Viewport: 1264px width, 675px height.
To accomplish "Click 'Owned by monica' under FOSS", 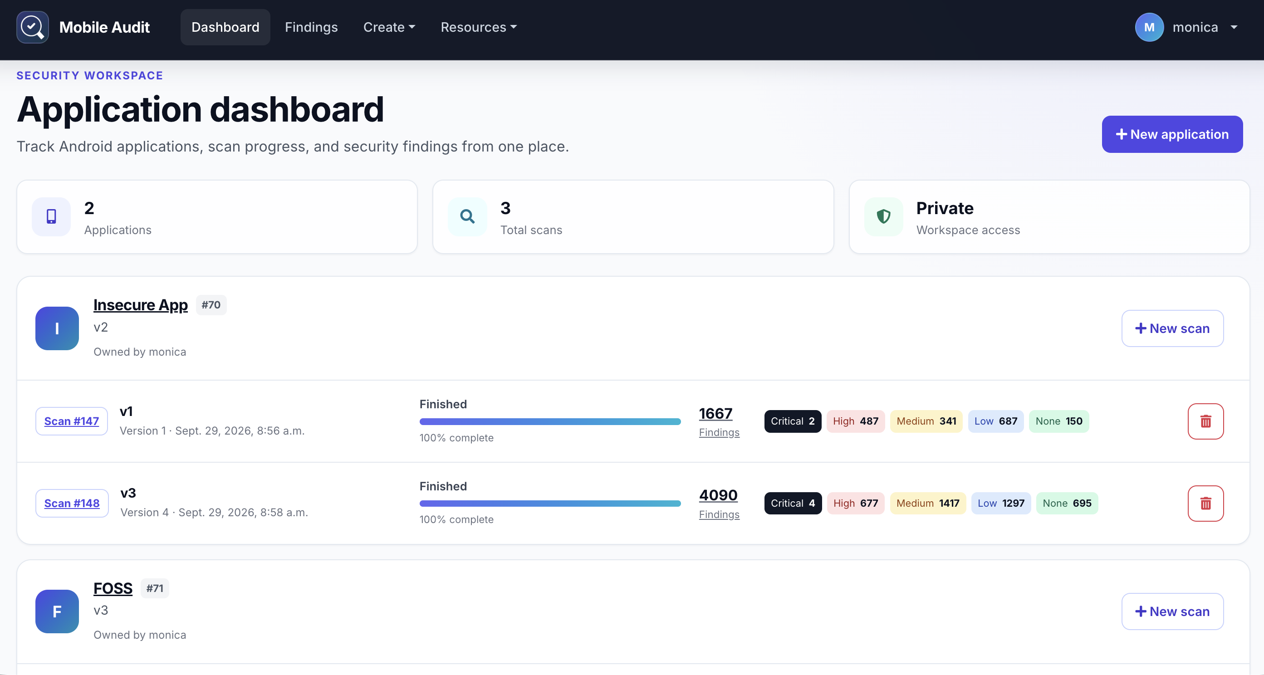I will (140, 635).
